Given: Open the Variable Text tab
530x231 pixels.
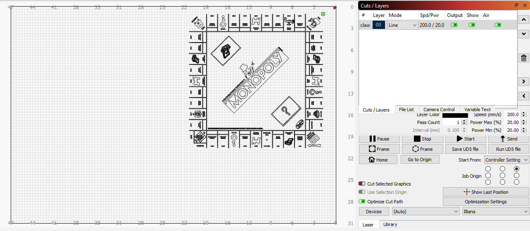Looking at the screenshot, I should click(478, 110).
